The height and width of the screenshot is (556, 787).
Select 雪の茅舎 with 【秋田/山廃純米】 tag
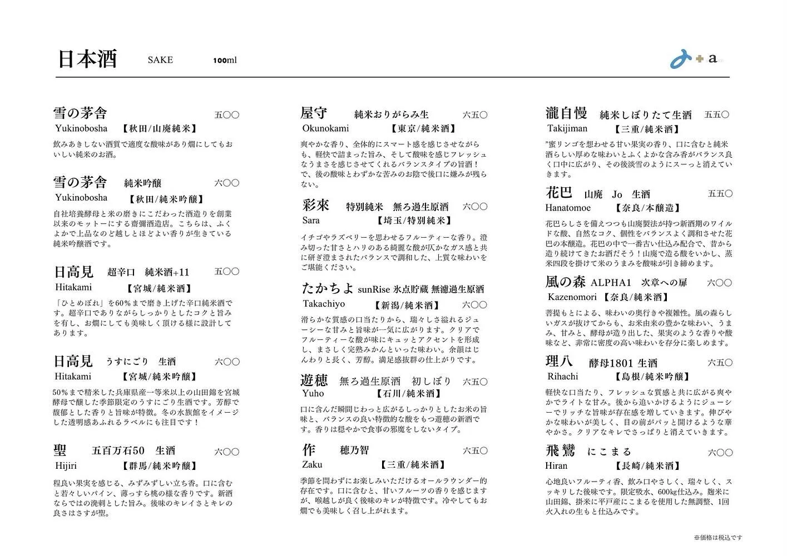pyautogui.click(x=81, y=113)
